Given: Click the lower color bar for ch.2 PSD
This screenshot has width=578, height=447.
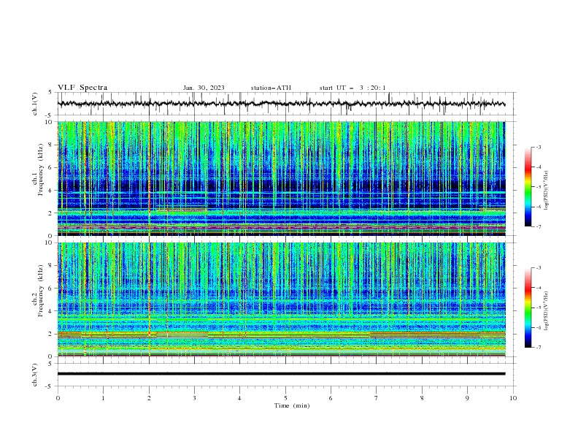Looking at the screenshot, I should (x=528, y=307).
